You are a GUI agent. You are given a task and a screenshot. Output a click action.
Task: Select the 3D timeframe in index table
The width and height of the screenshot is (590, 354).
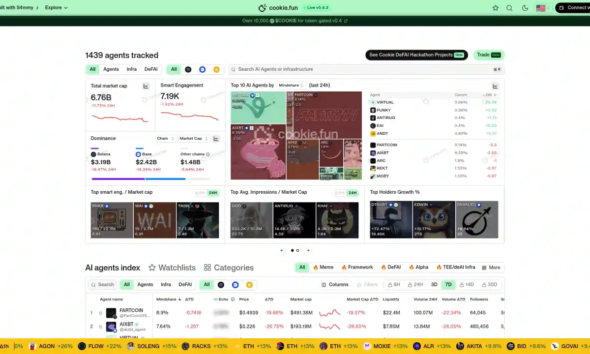434,285
